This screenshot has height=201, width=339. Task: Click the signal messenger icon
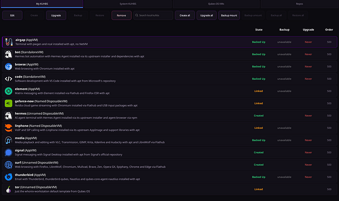click(x=8, y=152)
